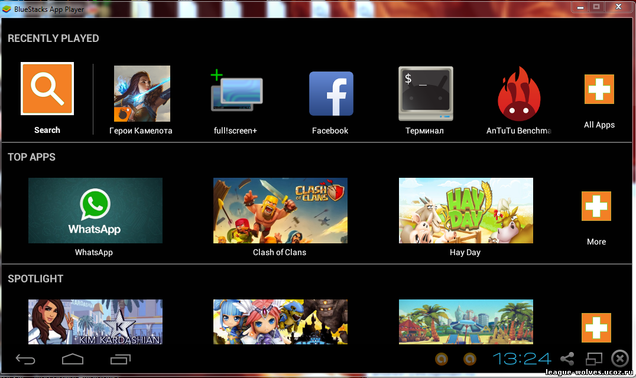
Task: Launch the Facebook app icon
Action: coord(331,93)
